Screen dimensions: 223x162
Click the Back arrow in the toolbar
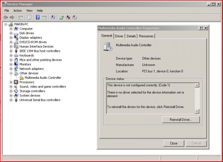(x=5, y=18)
